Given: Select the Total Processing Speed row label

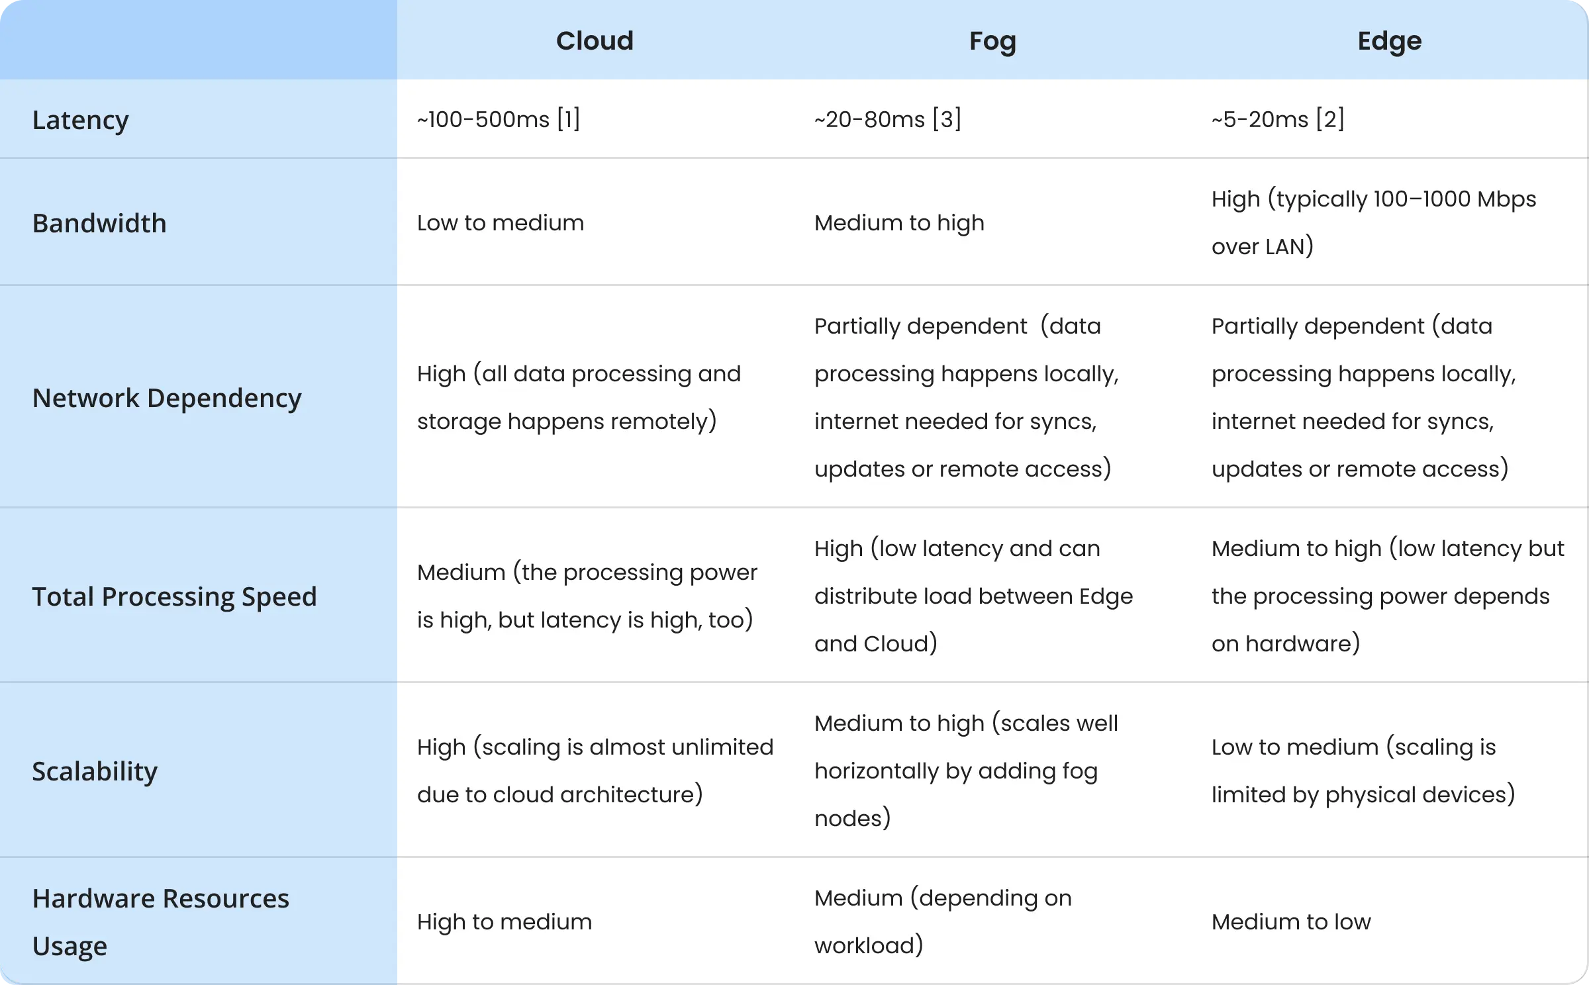Looking at the screenshot, I should pos(175,596).
